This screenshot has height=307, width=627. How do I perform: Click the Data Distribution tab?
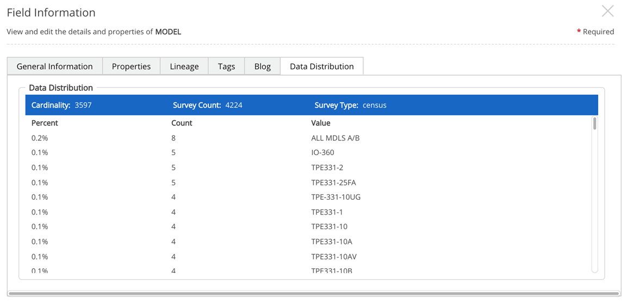321,66
